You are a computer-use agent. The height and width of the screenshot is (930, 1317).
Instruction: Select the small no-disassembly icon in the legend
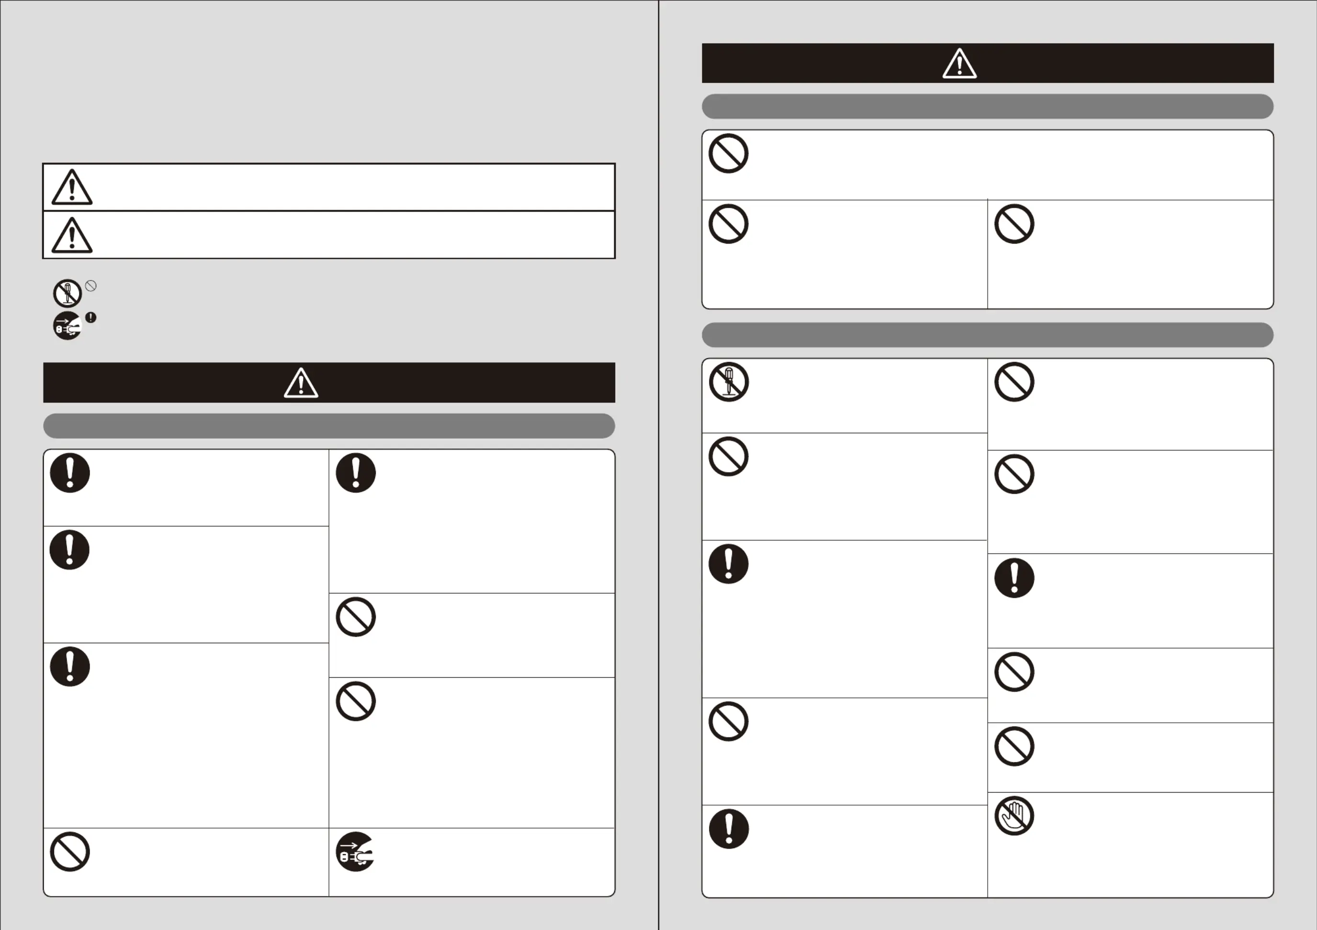coord(68,293)
